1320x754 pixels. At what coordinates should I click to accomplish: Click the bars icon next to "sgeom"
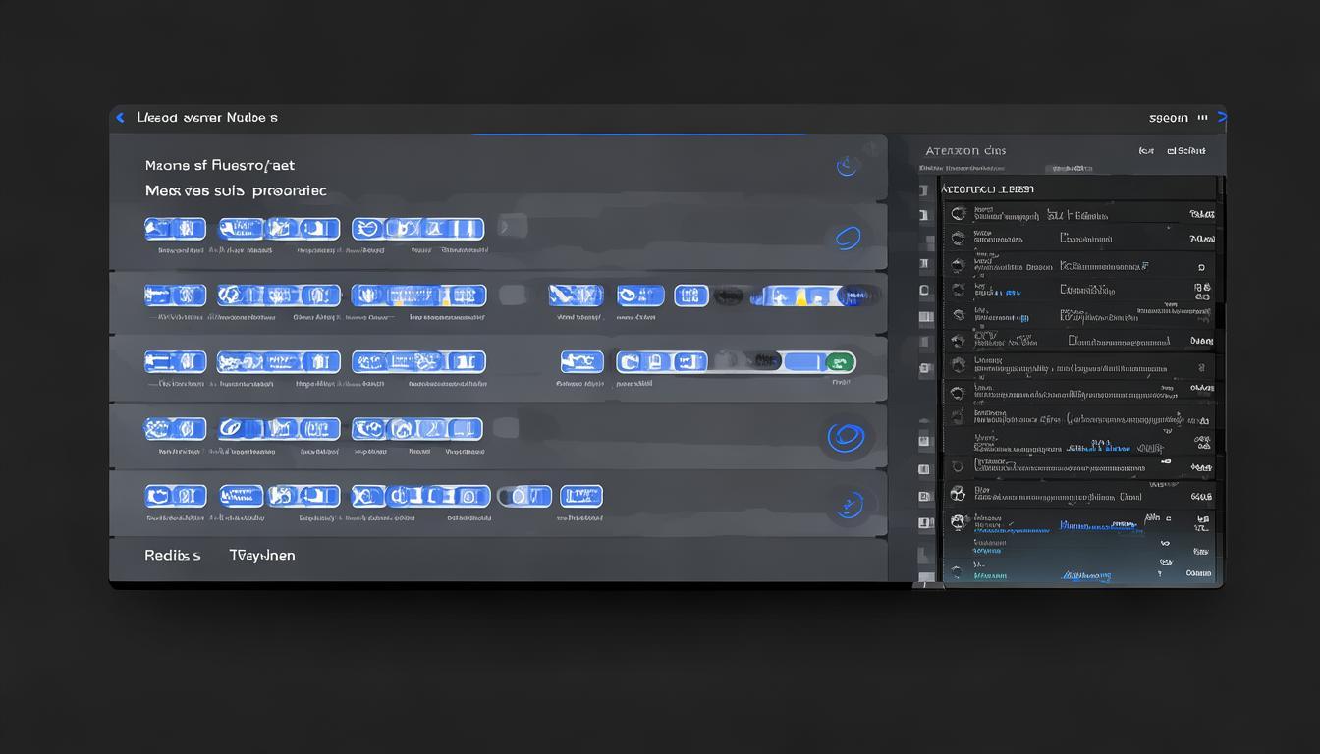[x=1202, y=118]
